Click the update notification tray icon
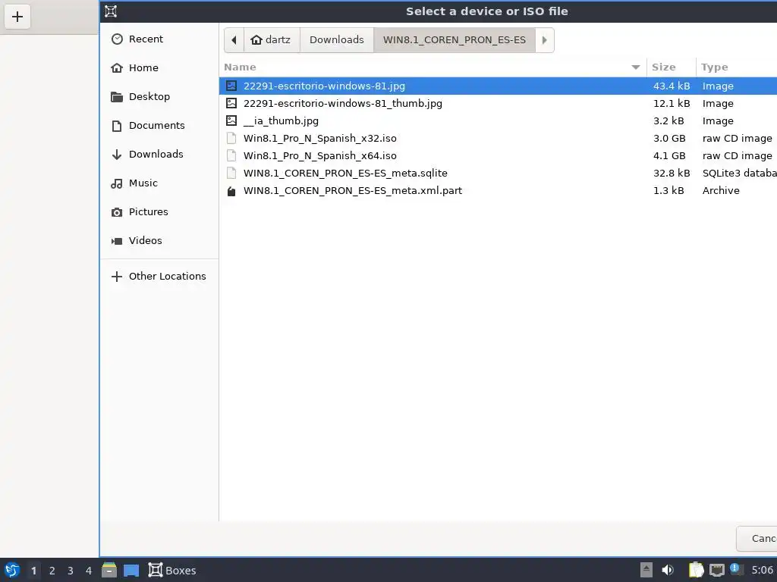777x582 pixels. [x=736, y=569]
